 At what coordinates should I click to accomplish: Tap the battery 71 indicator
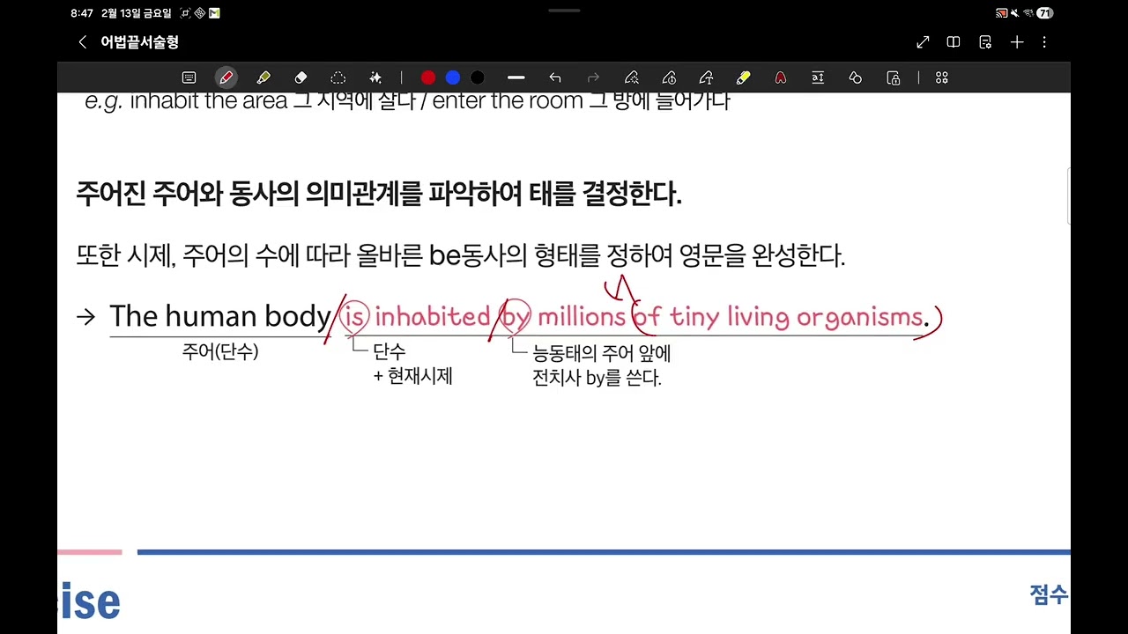click(x=1045, y=13)
